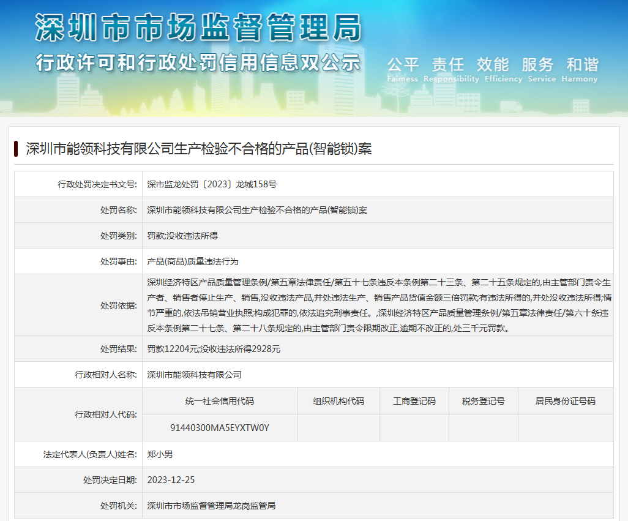
Task: Click the 处罚名称 row label
Action: coord(119,210)
